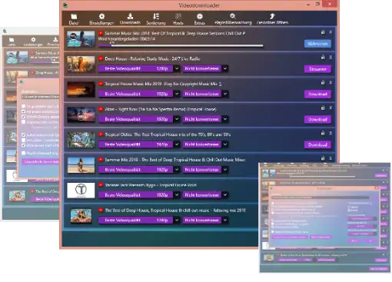Open the Hosts toolbar menu
The width and height of the screenshot is (392, 282).
178,19
